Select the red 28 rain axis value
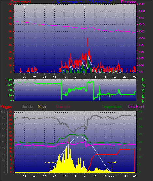Viewport: 153px width, 181px height. pos(10,115)
